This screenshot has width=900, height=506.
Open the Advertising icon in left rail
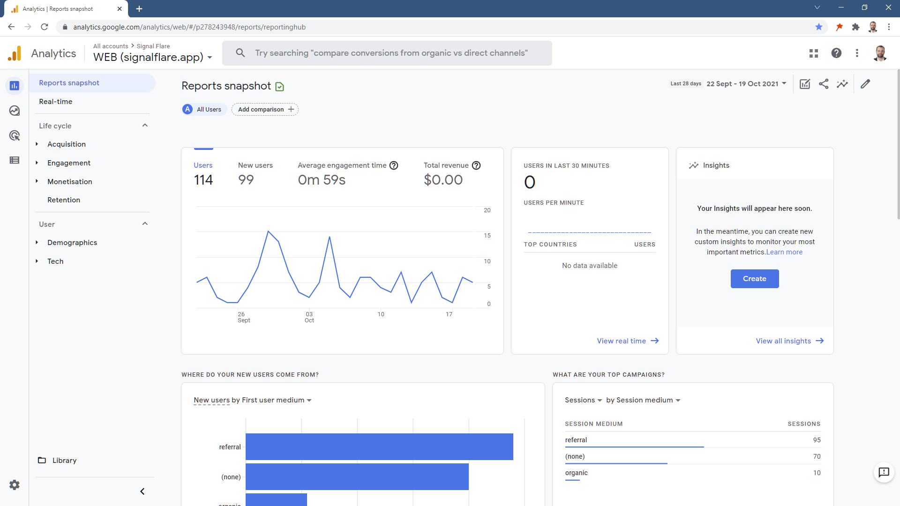click(x=15, y=135)
